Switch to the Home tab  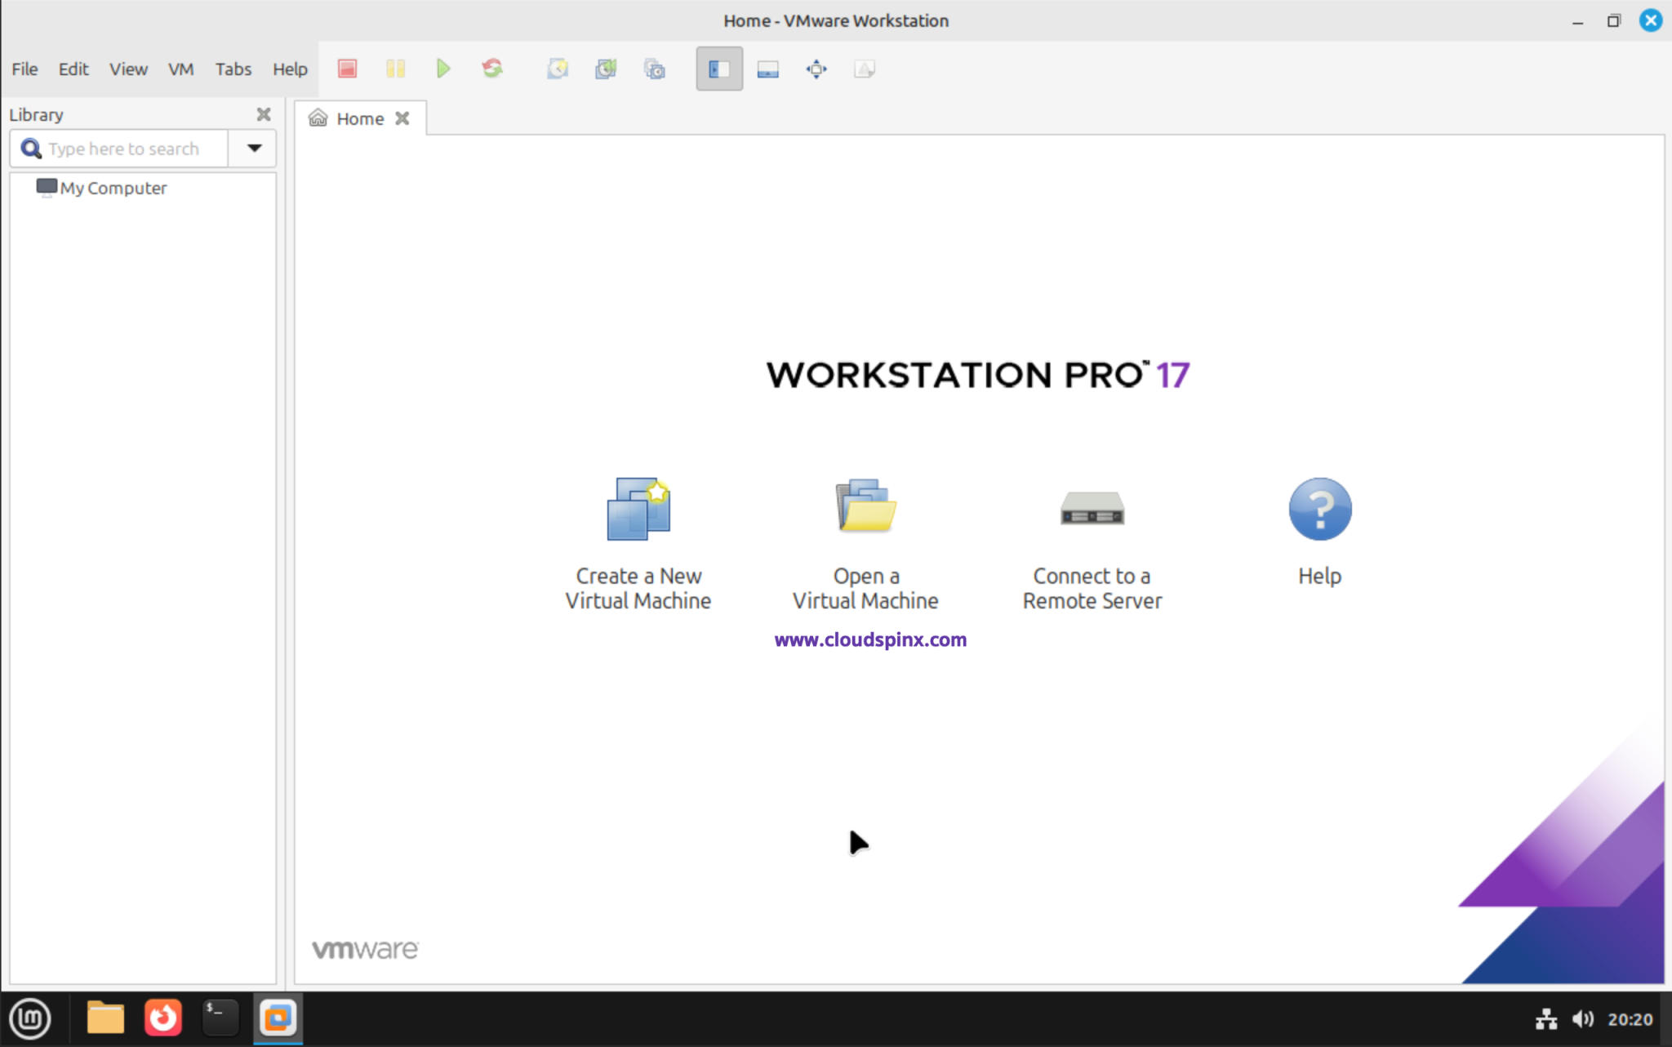pos(358,118)
